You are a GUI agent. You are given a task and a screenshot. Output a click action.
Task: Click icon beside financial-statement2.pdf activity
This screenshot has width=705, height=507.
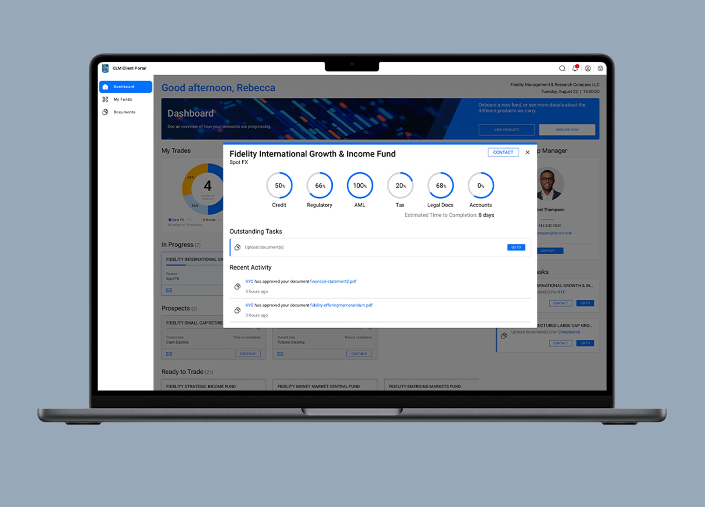pos(237,286)
